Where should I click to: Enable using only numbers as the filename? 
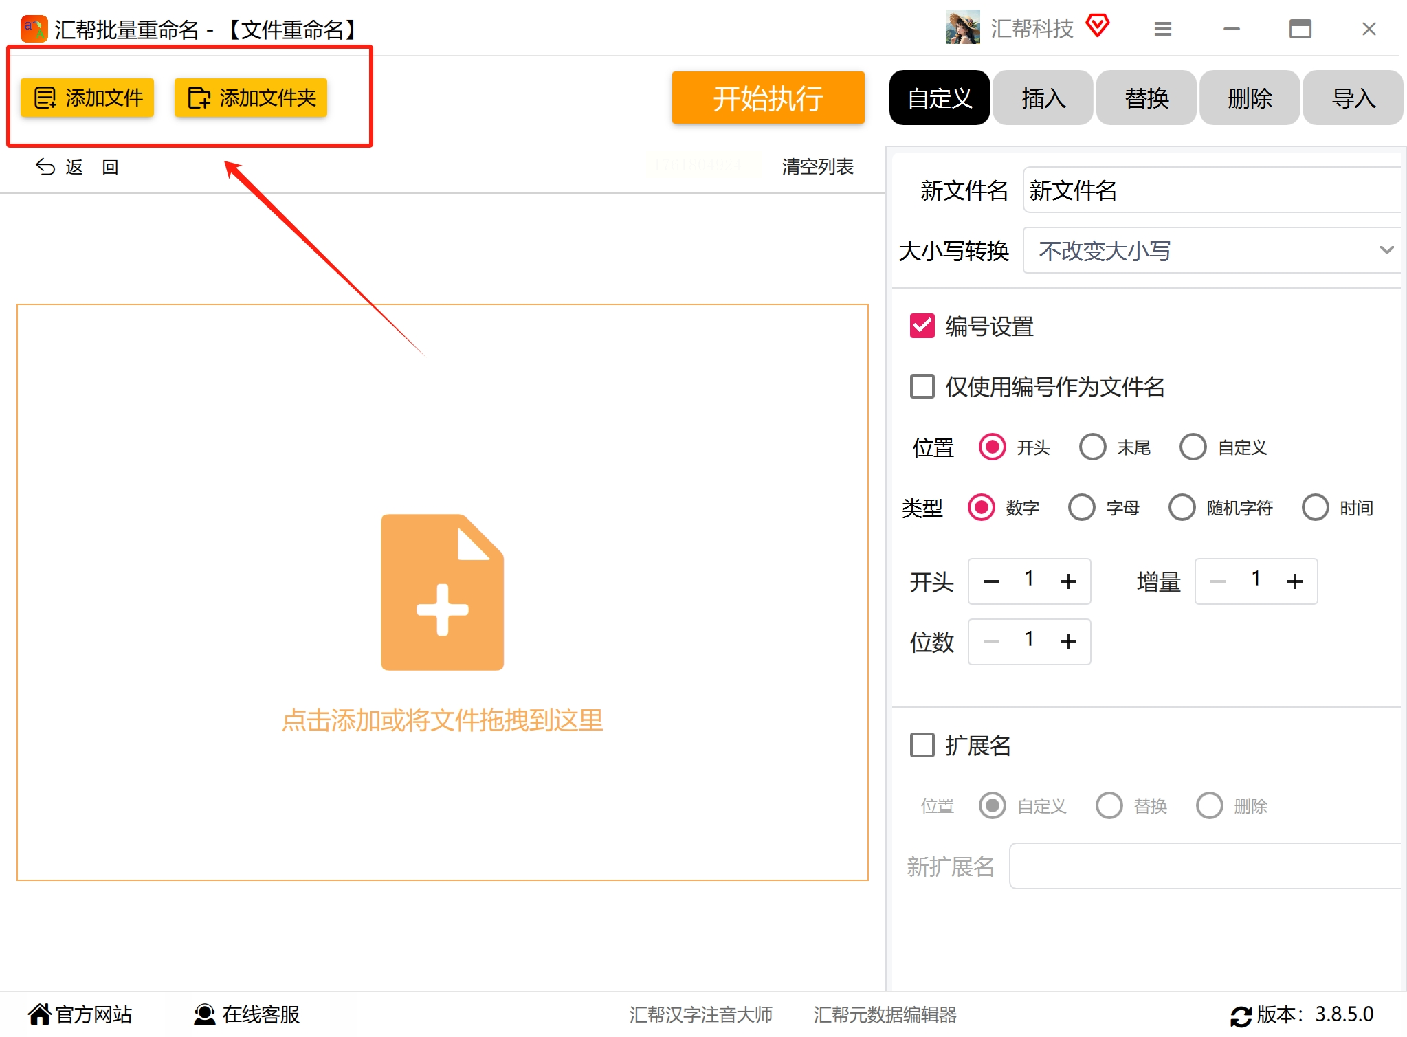[x=922, y=386]
